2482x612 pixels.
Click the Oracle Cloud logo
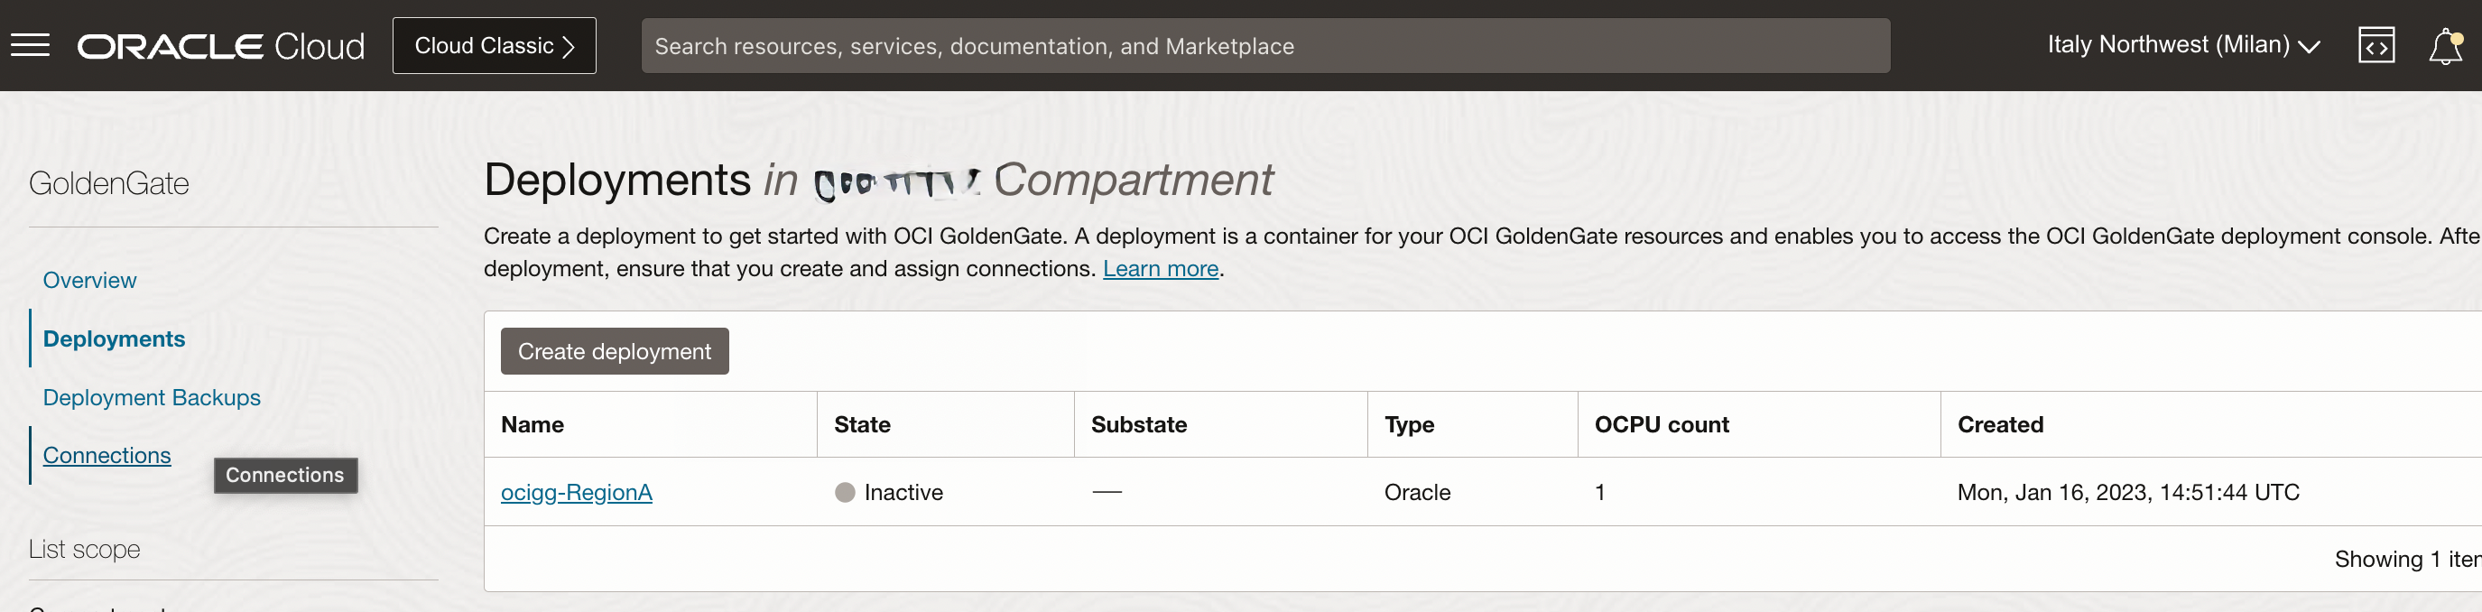(x=220, y=46)
